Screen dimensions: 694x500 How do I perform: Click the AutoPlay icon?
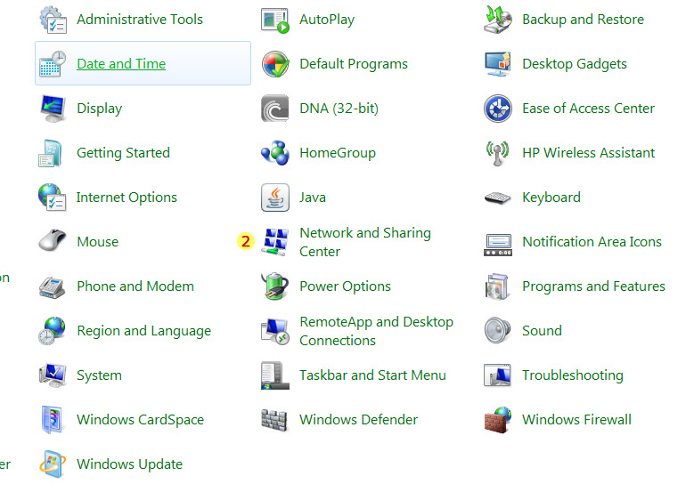(275, 20)
